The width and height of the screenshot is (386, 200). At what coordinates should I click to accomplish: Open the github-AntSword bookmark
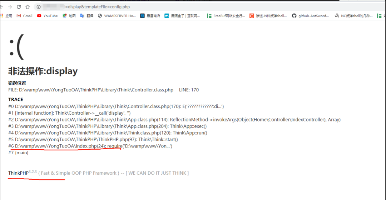point(310,16)
